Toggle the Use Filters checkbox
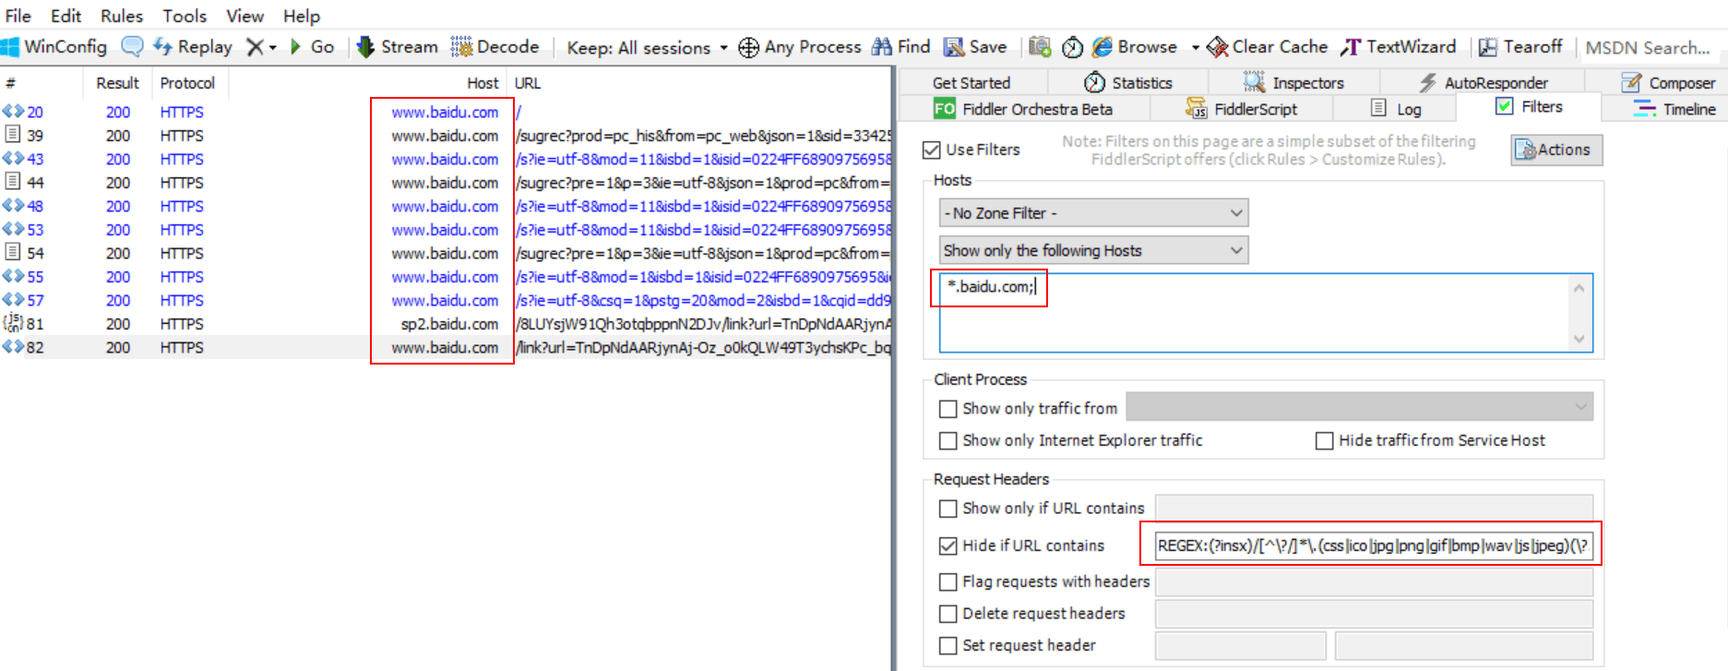 [x=932, y=150]
